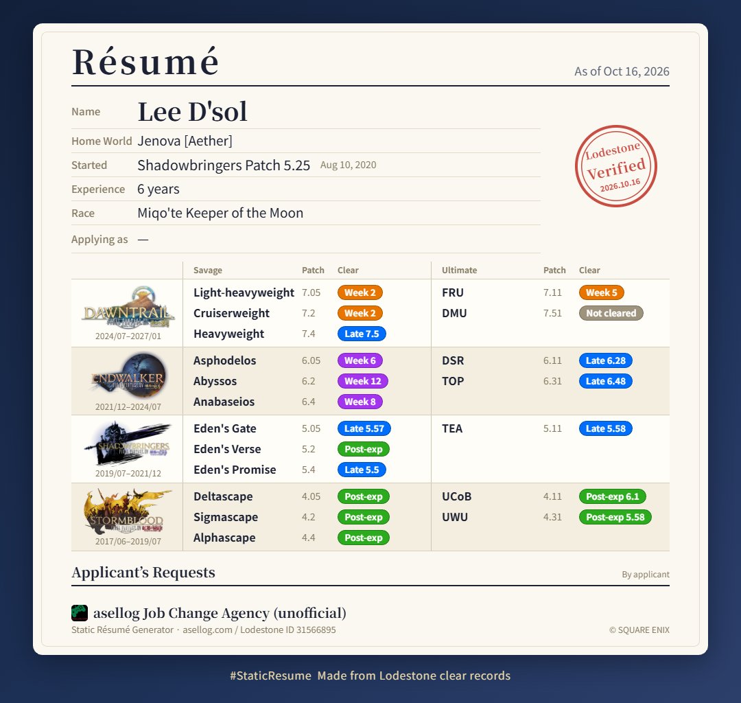Click the Eden's Verse raid name
The image size is (741, 703).
(227, 449)
